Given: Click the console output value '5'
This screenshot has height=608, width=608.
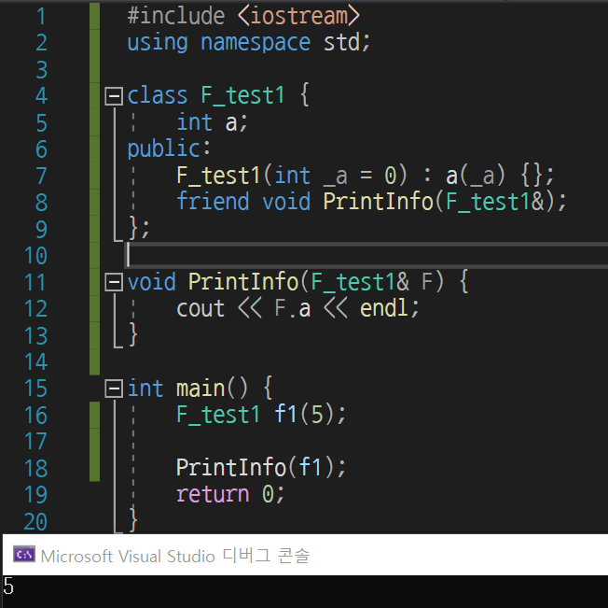Looking at the screenshot, I should [8, 586].
